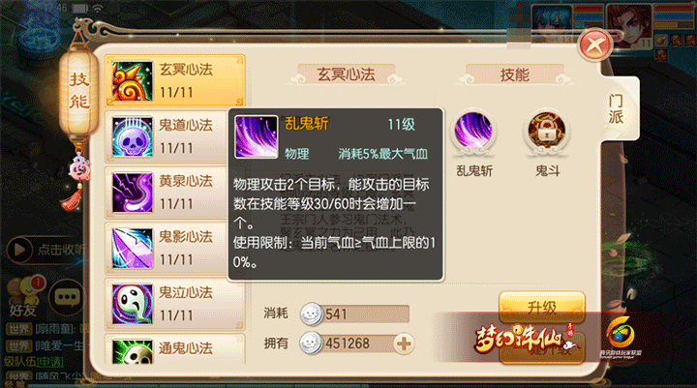Tap the 拥有 451268 currency bar

(357, 343)
